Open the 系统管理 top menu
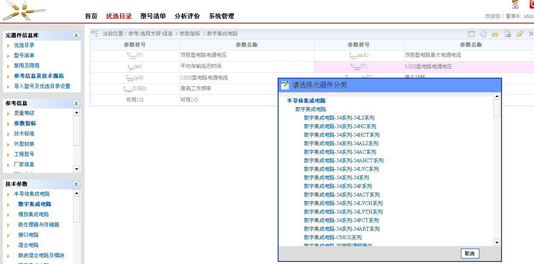This screenshot has height=264, width=534. [221, 16]
